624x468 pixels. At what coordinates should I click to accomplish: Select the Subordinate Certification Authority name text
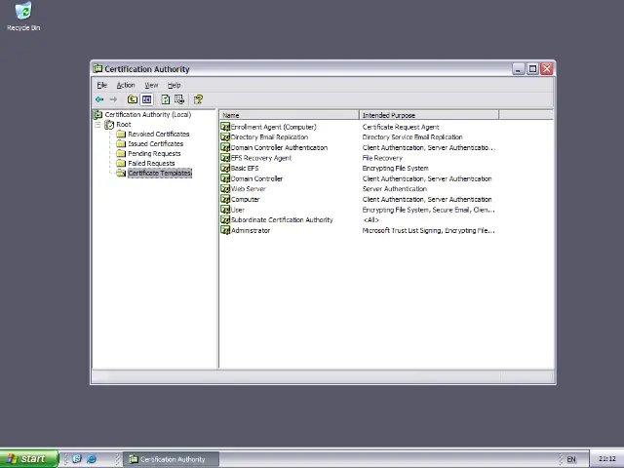(282, 219)
